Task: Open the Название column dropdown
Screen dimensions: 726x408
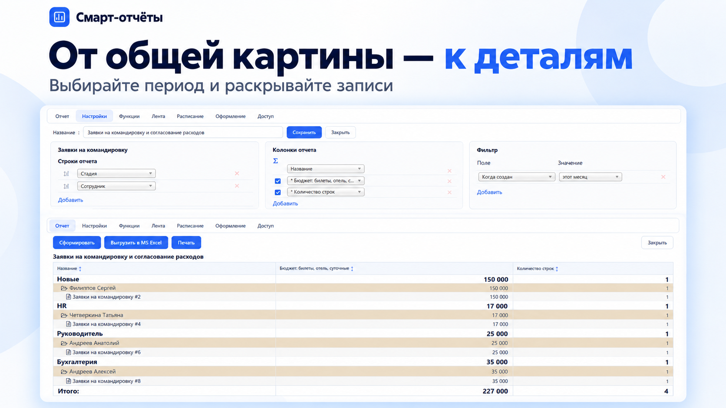Action: tap(326, 169)
